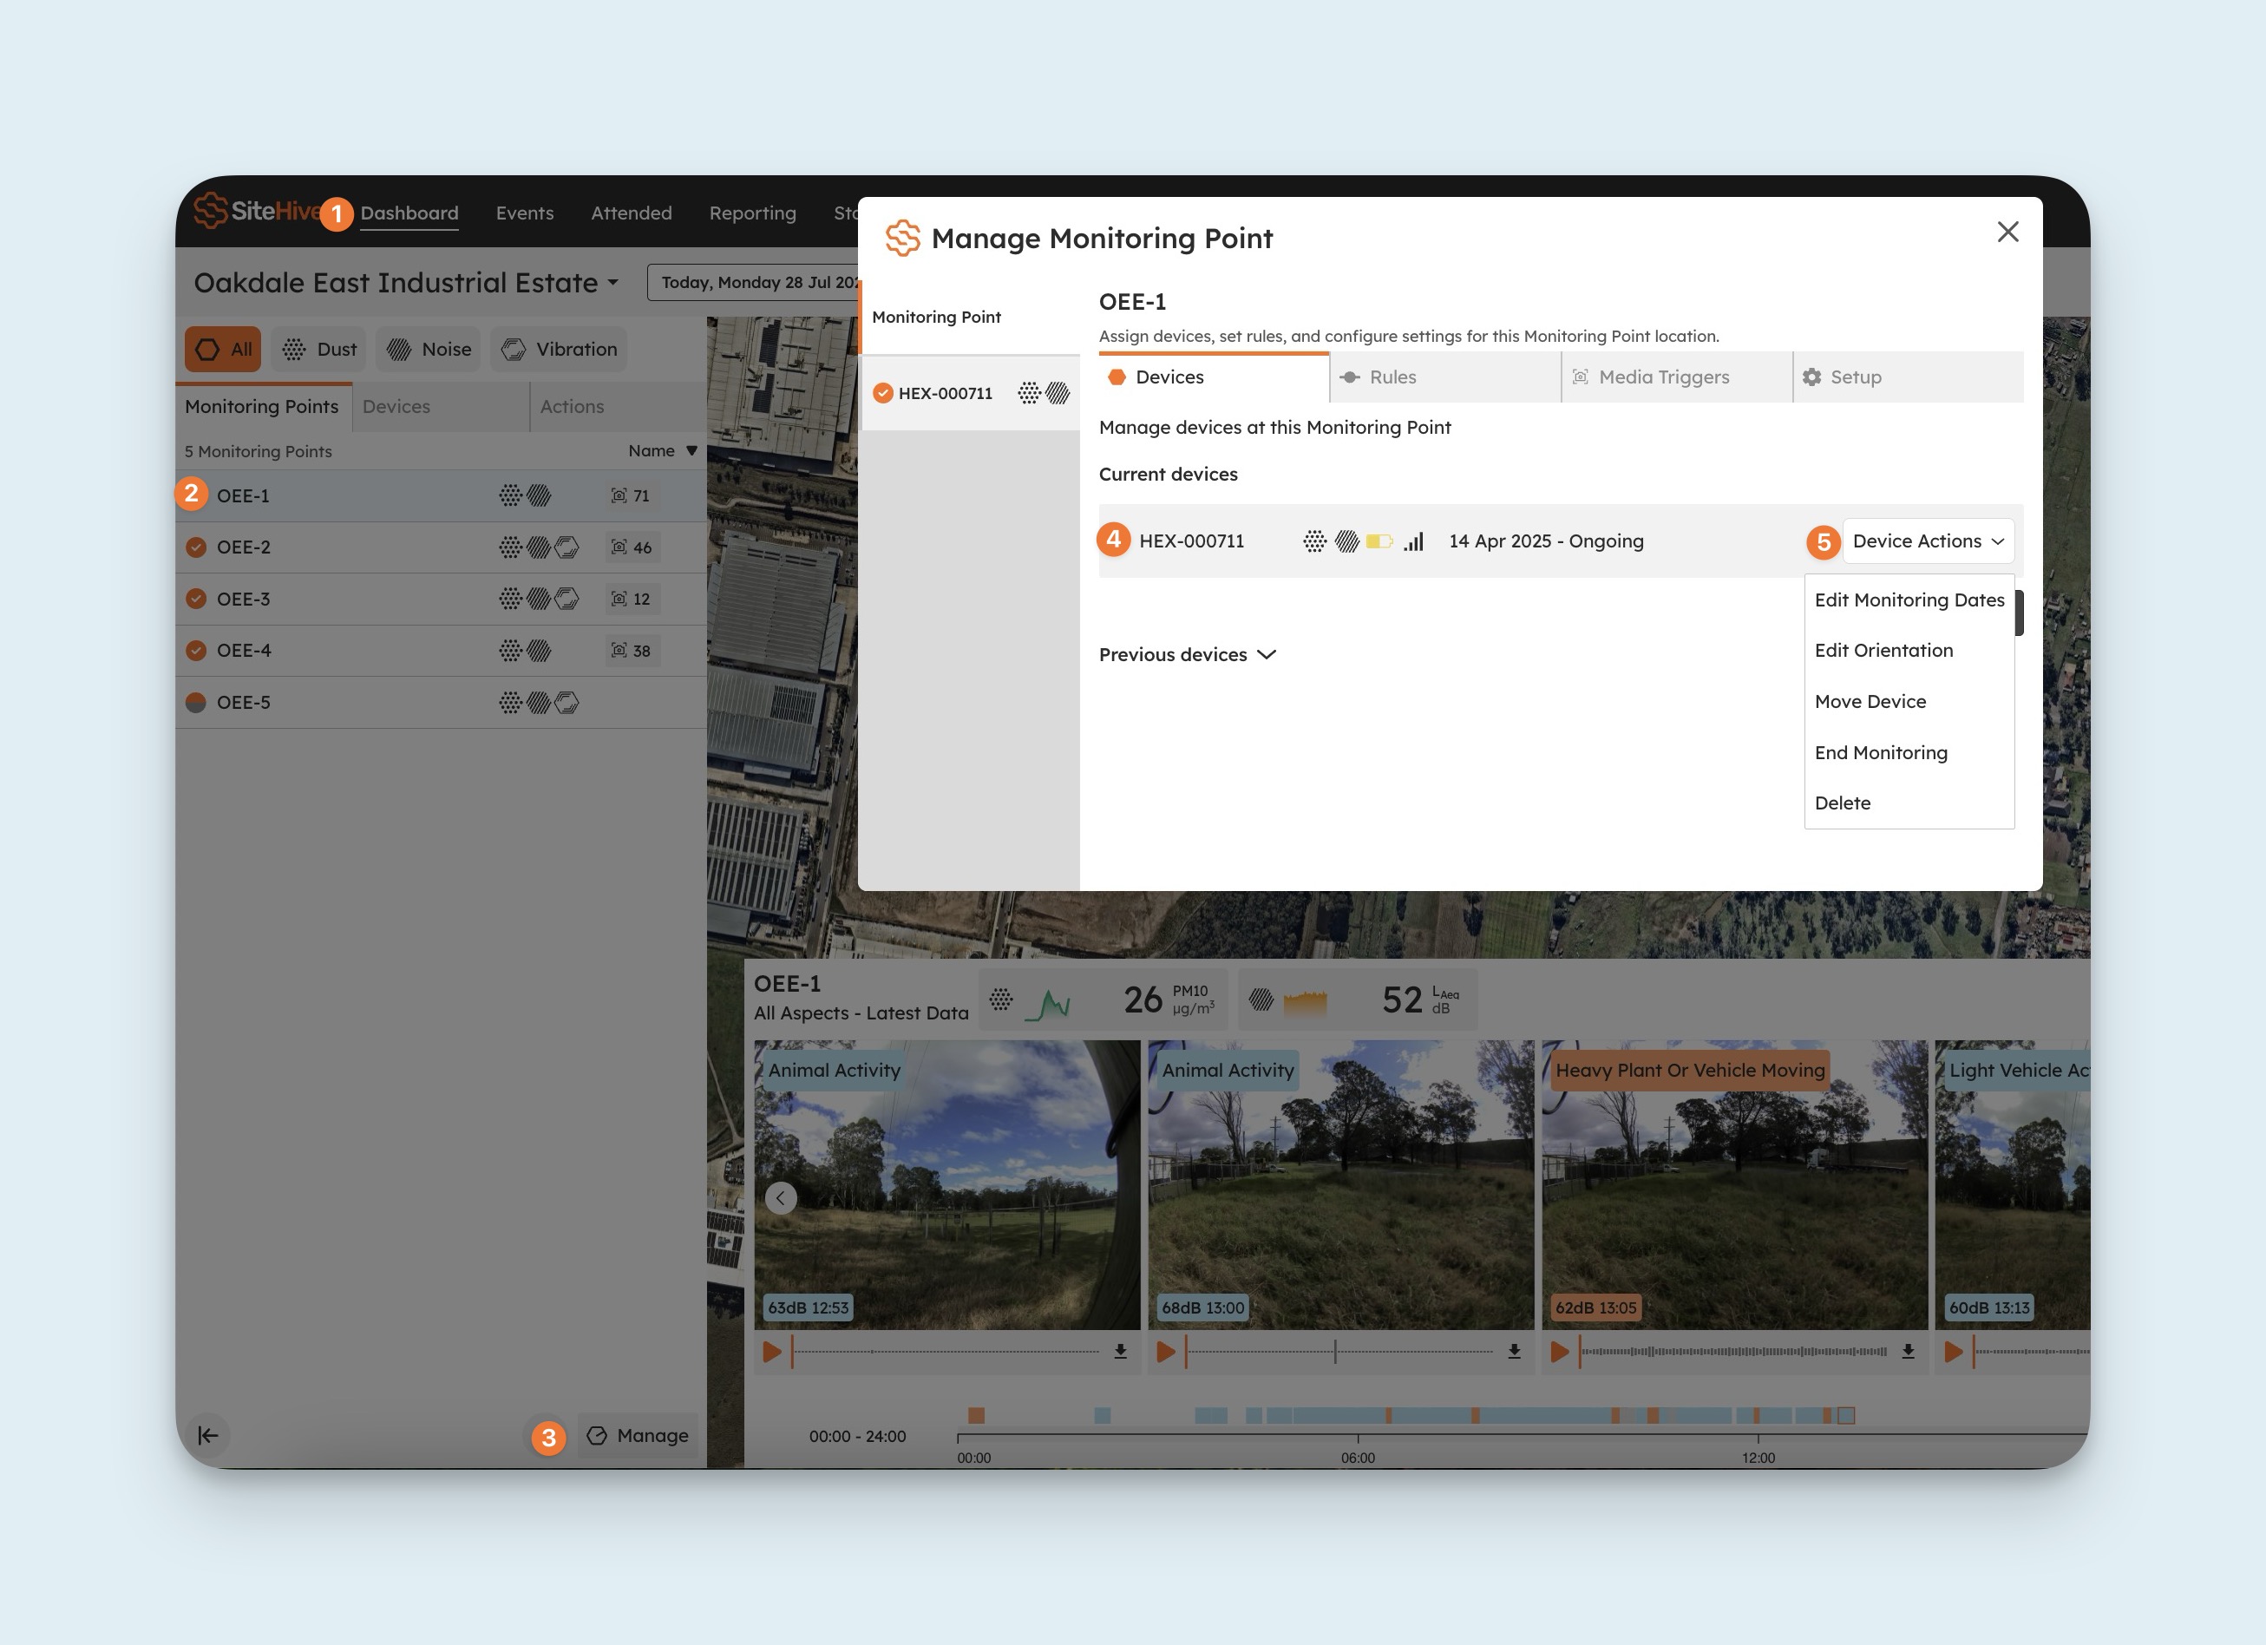Toggle the All aspects filter
This screenshot has height=1645, width=2266.
tap(223, 349)
